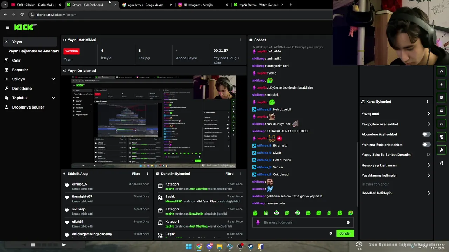Screen dimensions: 449x252
Task: Open Windows Start menu
Action: tap(189, 246)
